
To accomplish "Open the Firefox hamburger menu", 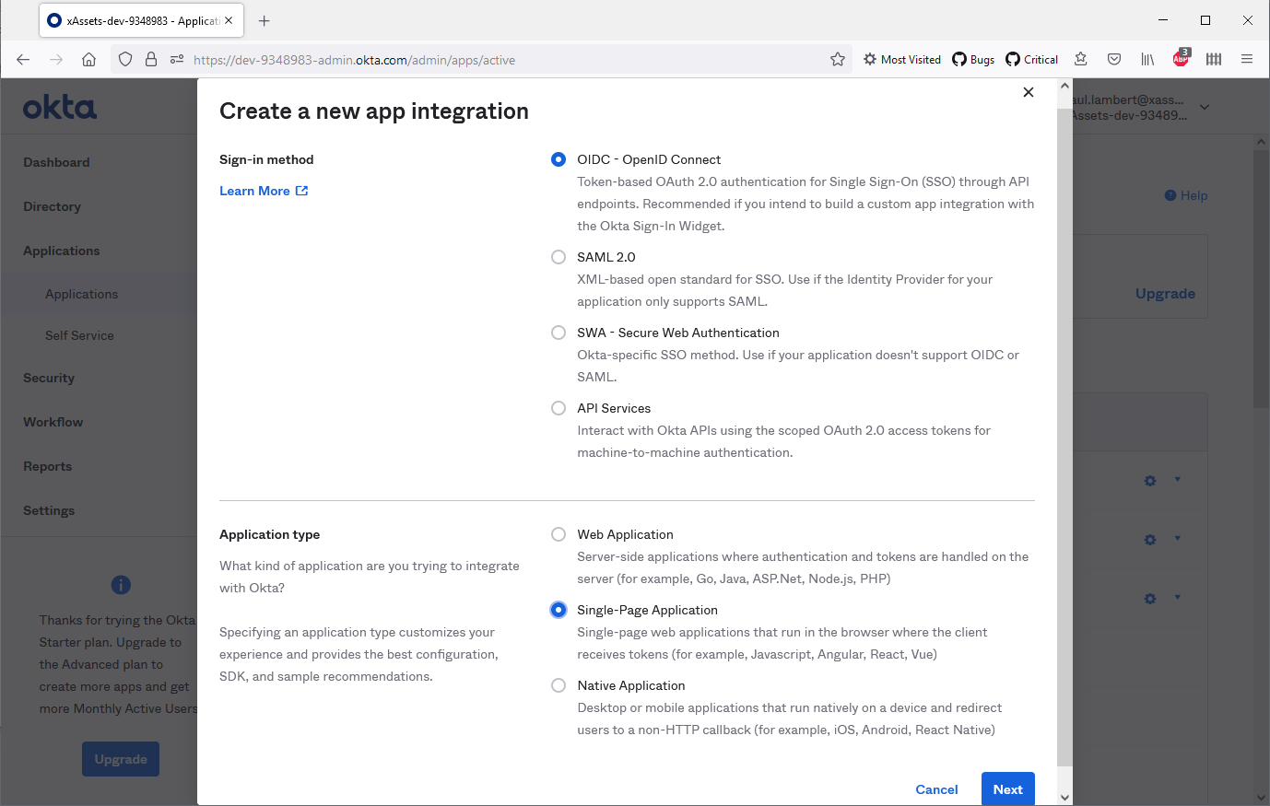I will pos(1247,58).
